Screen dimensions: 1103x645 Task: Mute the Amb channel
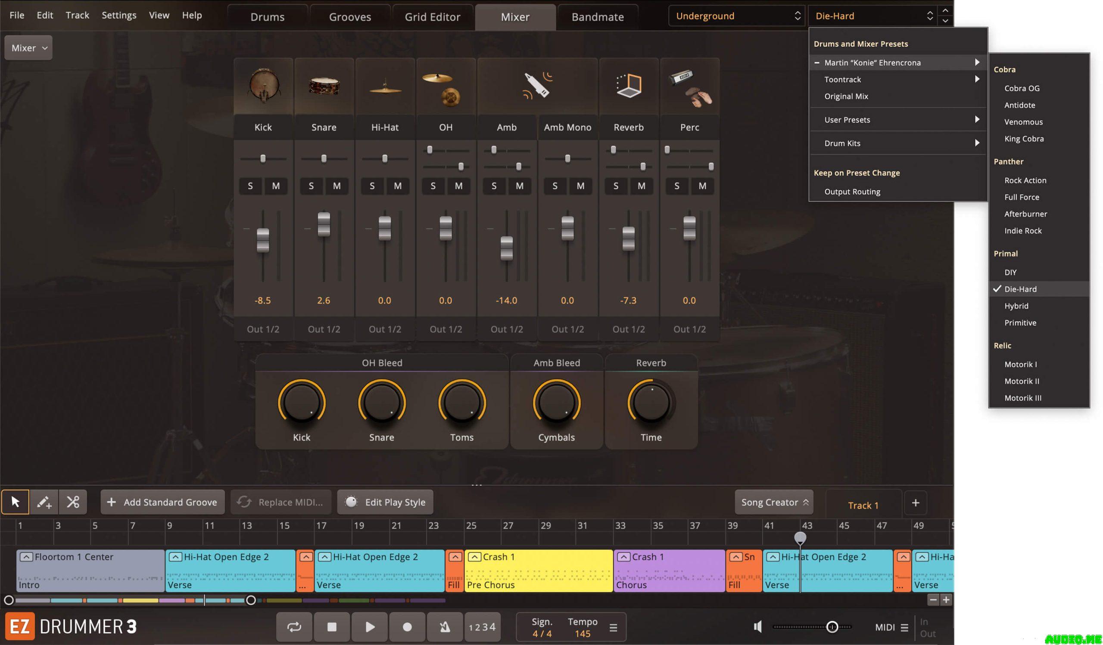[520, 186]
